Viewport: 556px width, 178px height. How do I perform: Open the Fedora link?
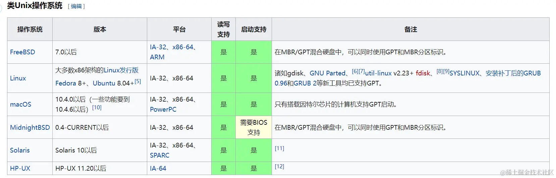(x=66, y=83)
